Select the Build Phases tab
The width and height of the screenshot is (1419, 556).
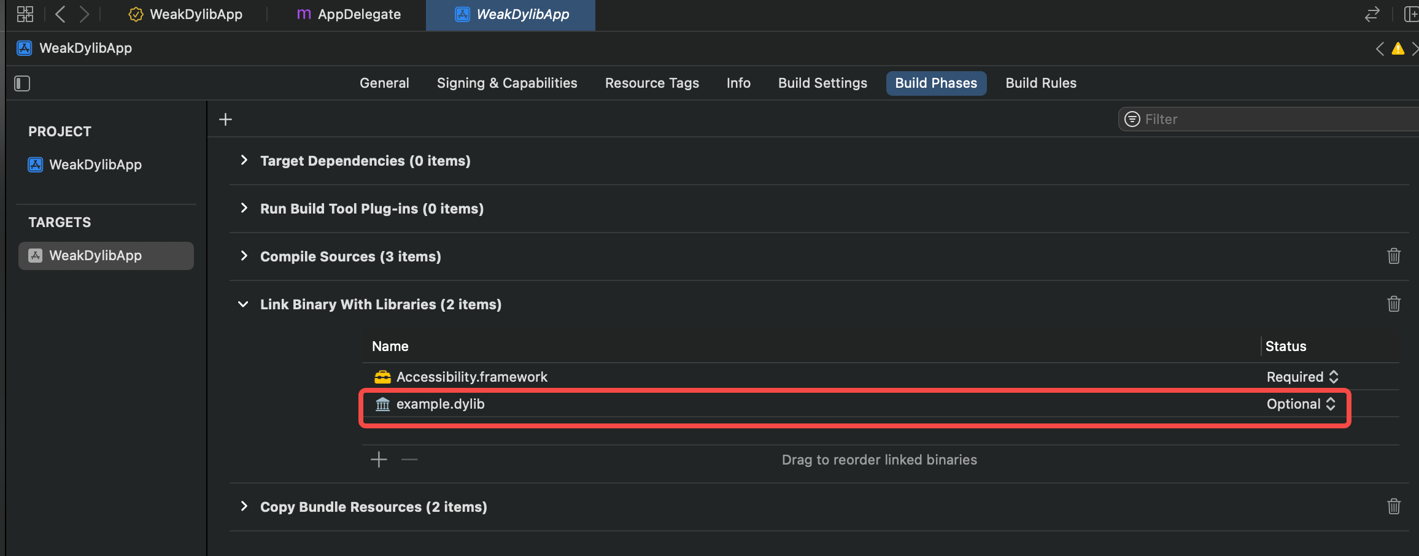click(x=936, y=83)
